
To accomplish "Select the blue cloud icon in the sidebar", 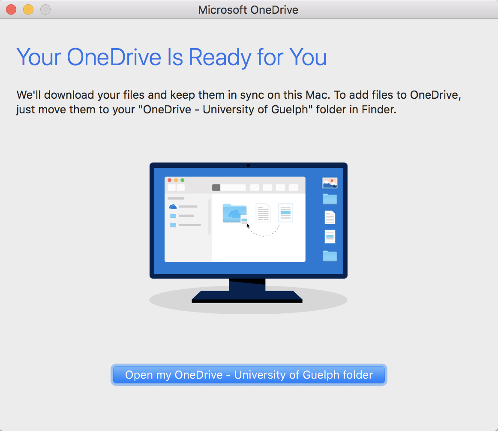I will coord(174,206).
